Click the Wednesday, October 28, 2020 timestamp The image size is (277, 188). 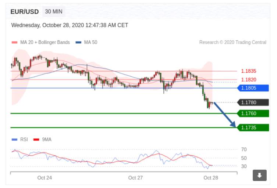pyautogui.click(x=70, y=25)
